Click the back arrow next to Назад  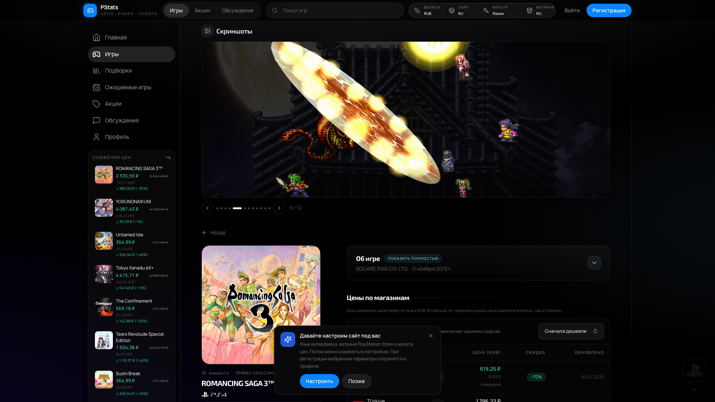coord(204,233)
